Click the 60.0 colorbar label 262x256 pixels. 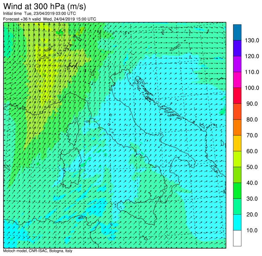tap(252, 151)
